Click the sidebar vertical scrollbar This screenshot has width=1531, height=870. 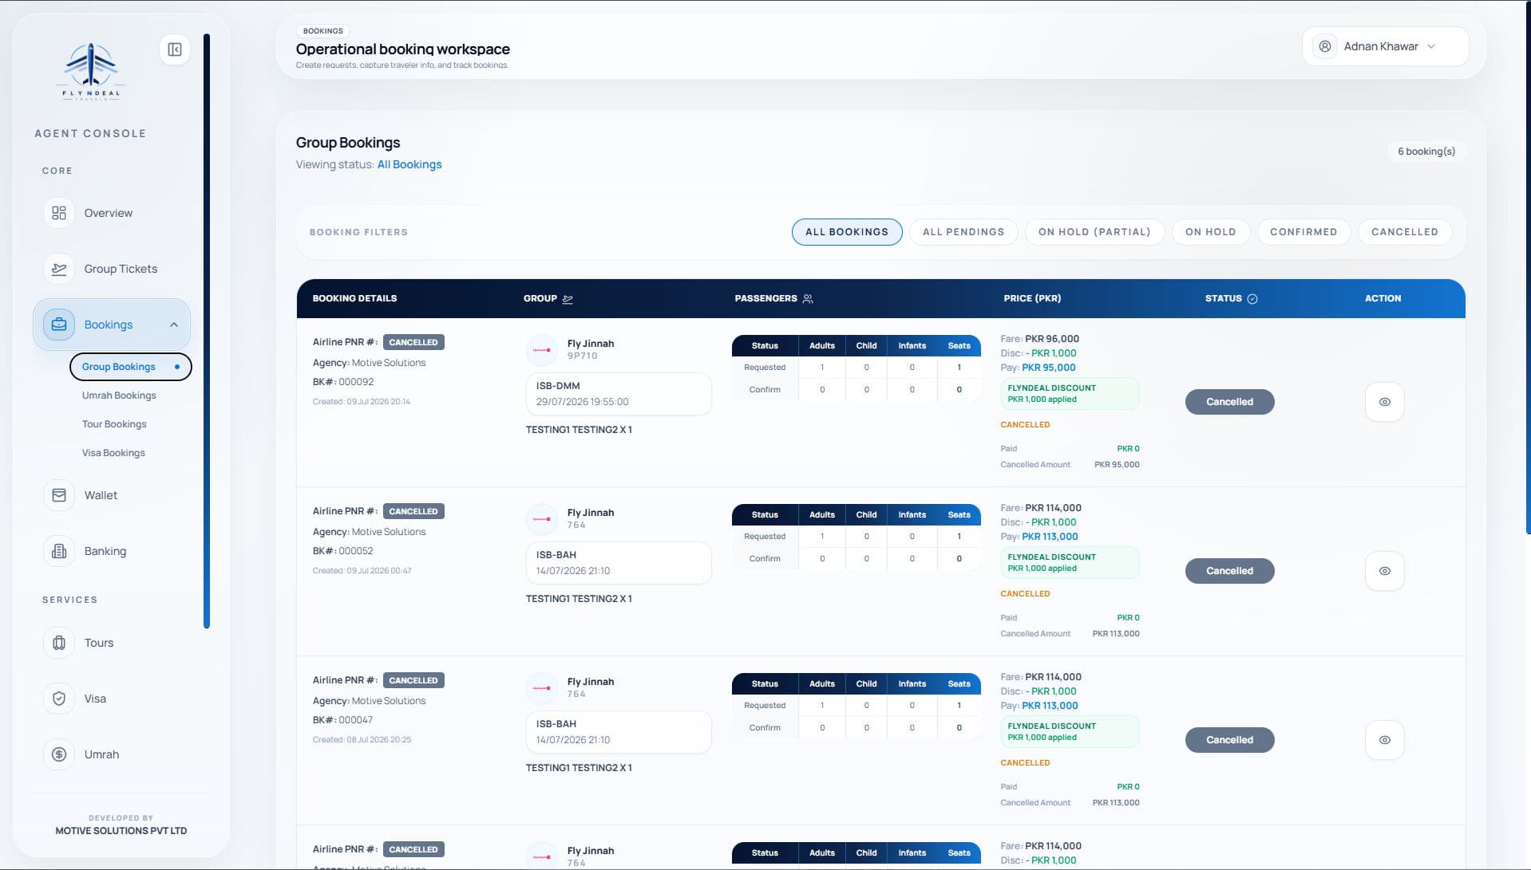(207, 331)
